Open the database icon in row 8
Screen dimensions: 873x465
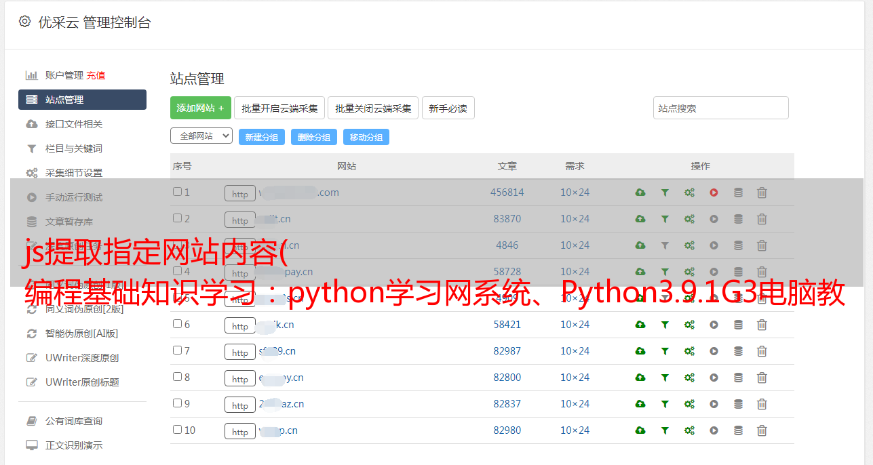(738, 378)
